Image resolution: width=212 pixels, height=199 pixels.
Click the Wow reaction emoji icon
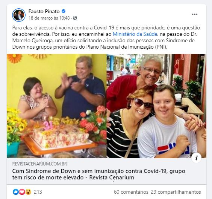tap(28, 192)
